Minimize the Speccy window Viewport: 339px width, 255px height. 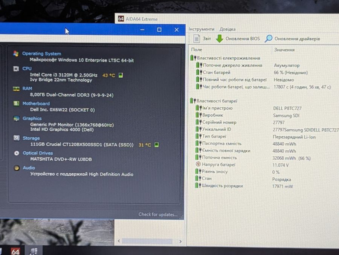142,30
